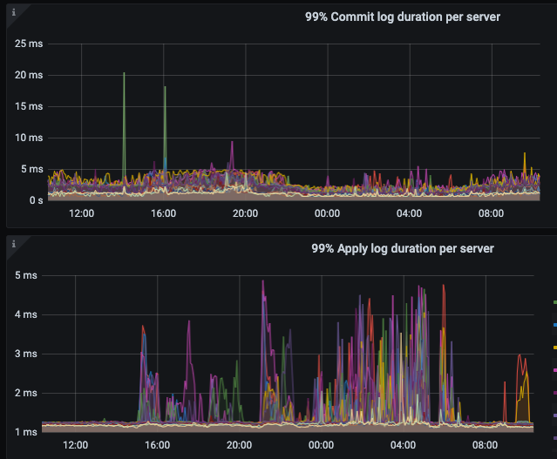The image size is (557, 459).
Task: Click the info icon on Apply log panel
Action: tap(14, 244)
